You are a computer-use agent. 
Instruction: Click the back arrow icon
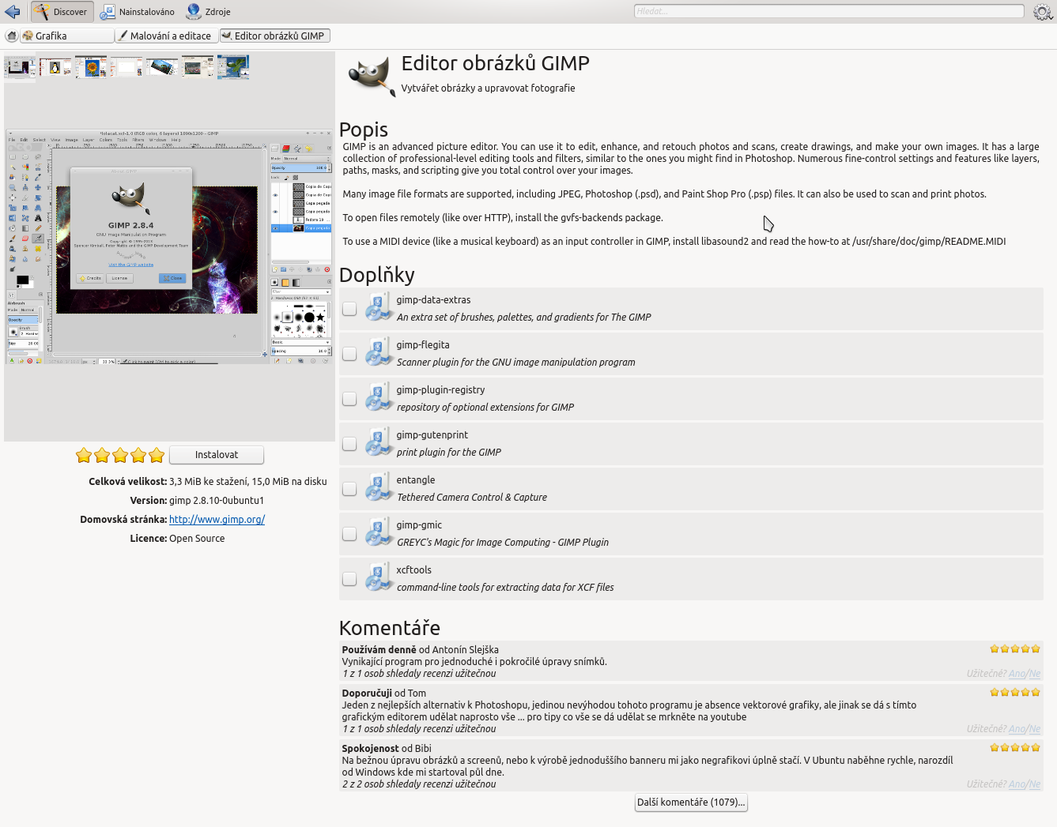click(x=12, y=12)
